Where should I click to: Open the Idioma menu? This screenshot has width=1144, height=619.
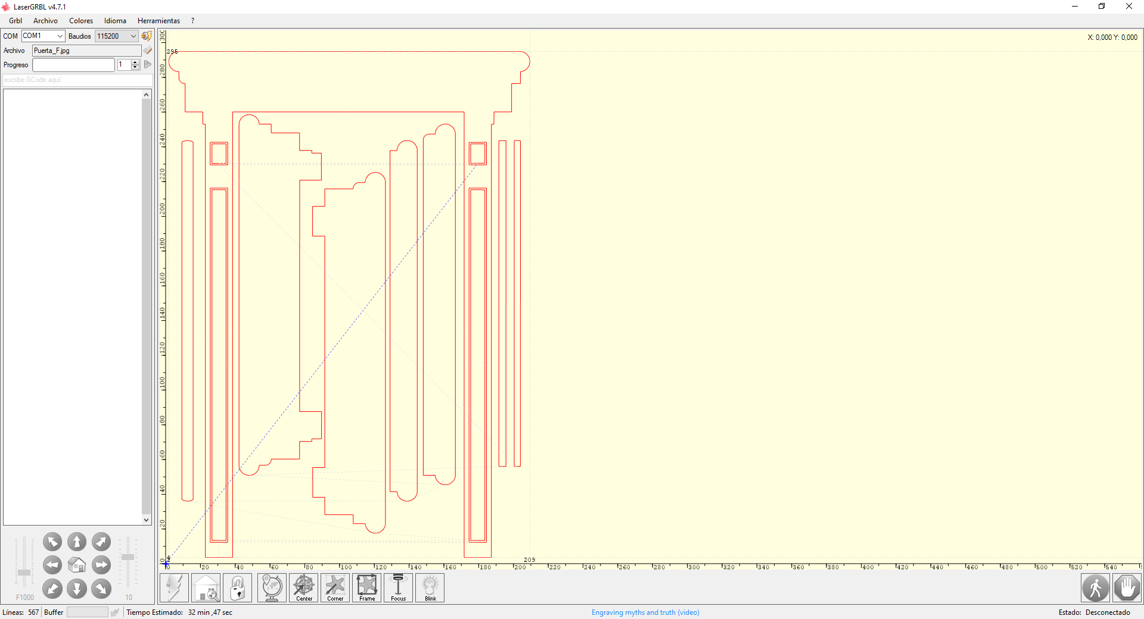(114, 20)
